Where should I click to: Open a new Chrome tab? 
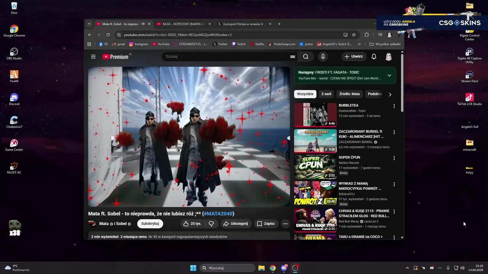(x=279, y=24)
